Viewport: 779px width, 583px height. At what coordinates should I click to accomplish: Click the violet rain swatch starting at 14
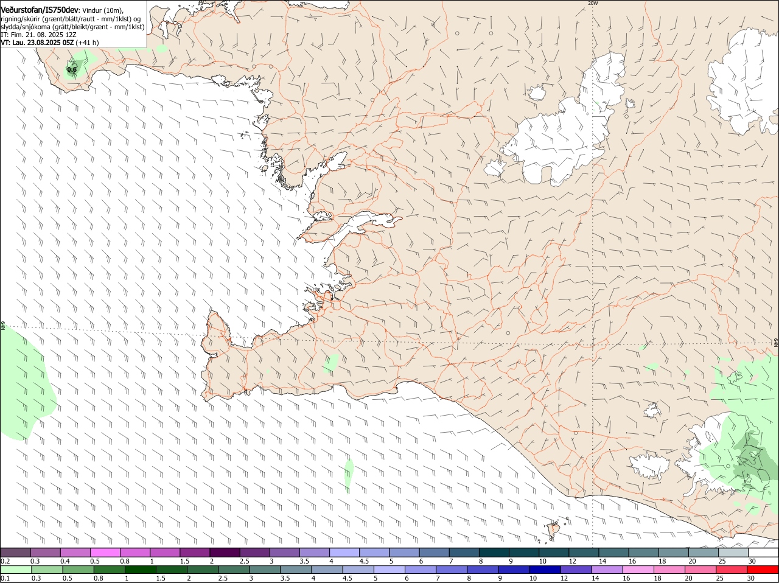tap(606, 570)
